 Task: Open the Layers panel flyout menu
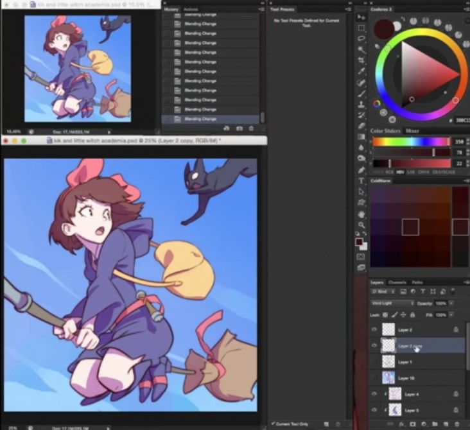coord(467,282)
